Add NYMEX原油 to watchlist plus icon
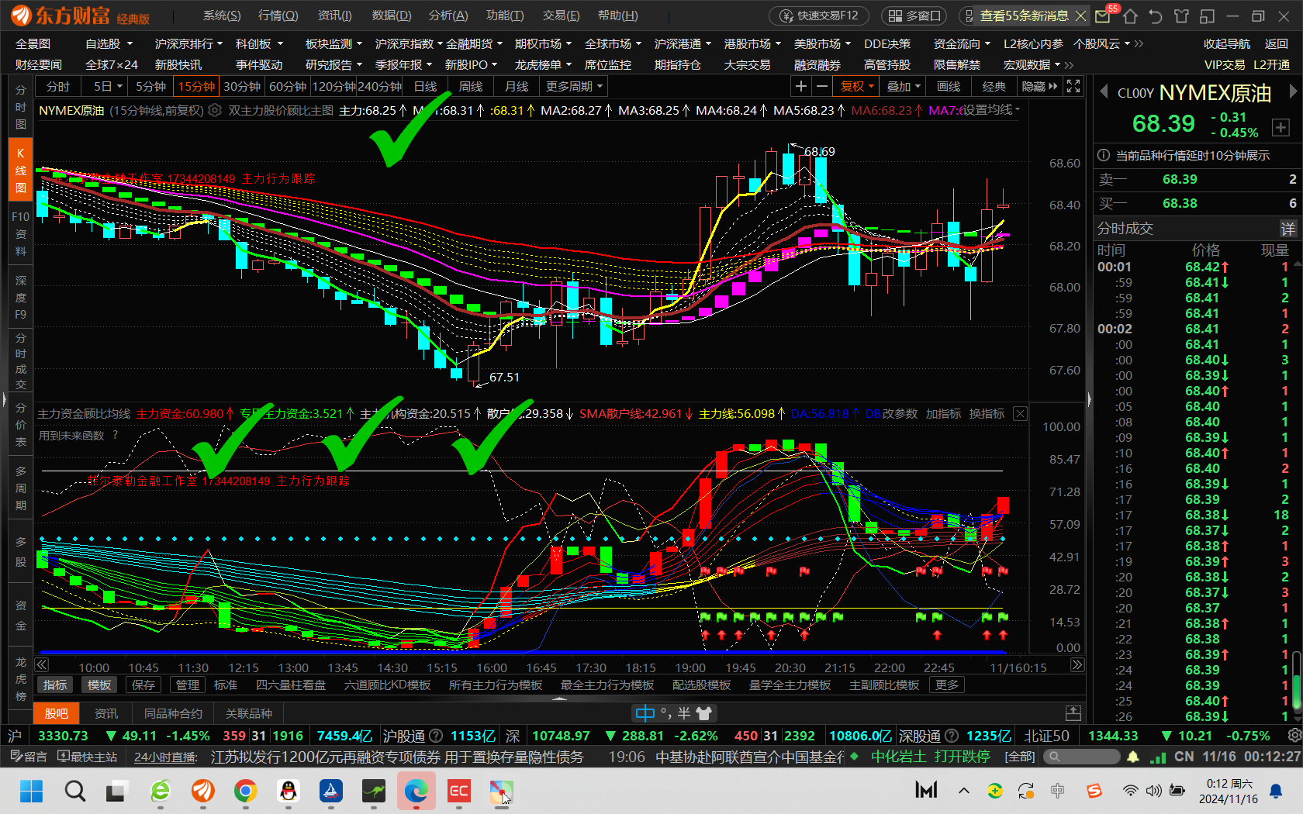1303x814 pixels. [1281, 127]
